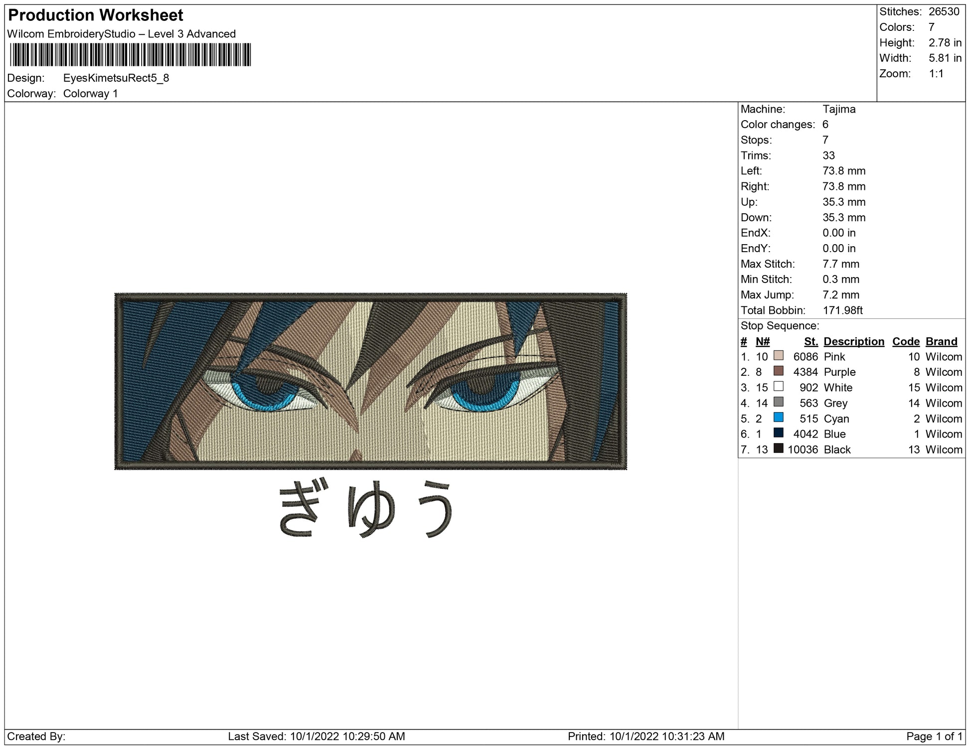Click the Purple thread color swatch

coord(778,371)
